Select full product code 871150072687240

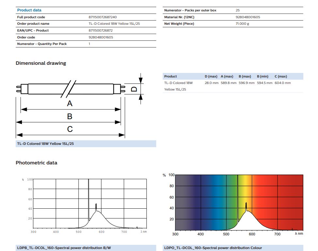(103, 17)
